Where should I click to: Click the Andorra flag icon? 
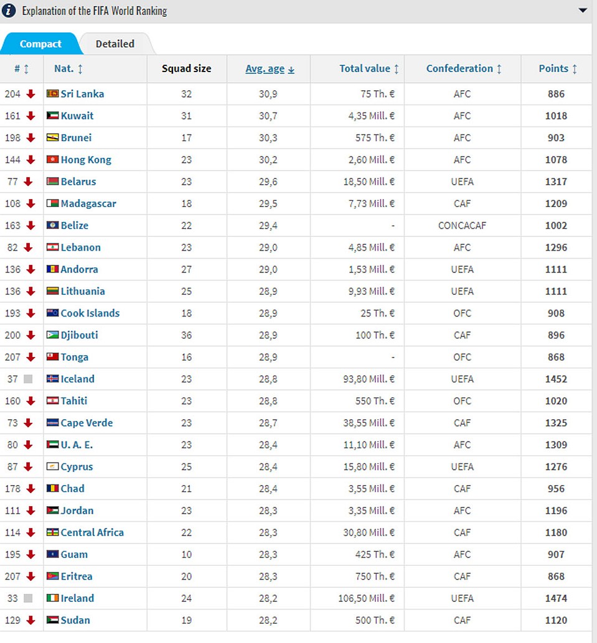pyautogui.click(x=52, y=269)
